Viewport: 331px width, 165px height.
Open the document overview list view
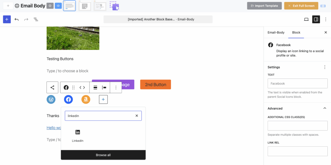tap(36, 19)
